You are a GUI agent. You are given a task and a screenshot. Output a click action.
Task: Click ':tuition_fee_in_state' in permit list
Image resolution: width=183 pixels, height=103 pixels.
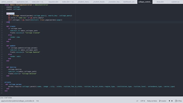[72, 87]
